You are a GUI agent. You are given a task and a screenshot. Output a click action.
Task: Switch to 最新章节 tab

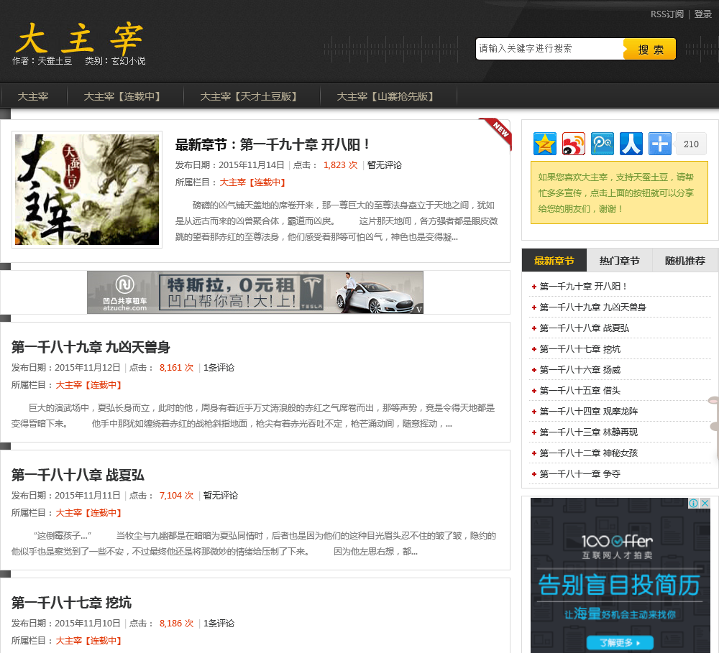click(x=554, y=261)
